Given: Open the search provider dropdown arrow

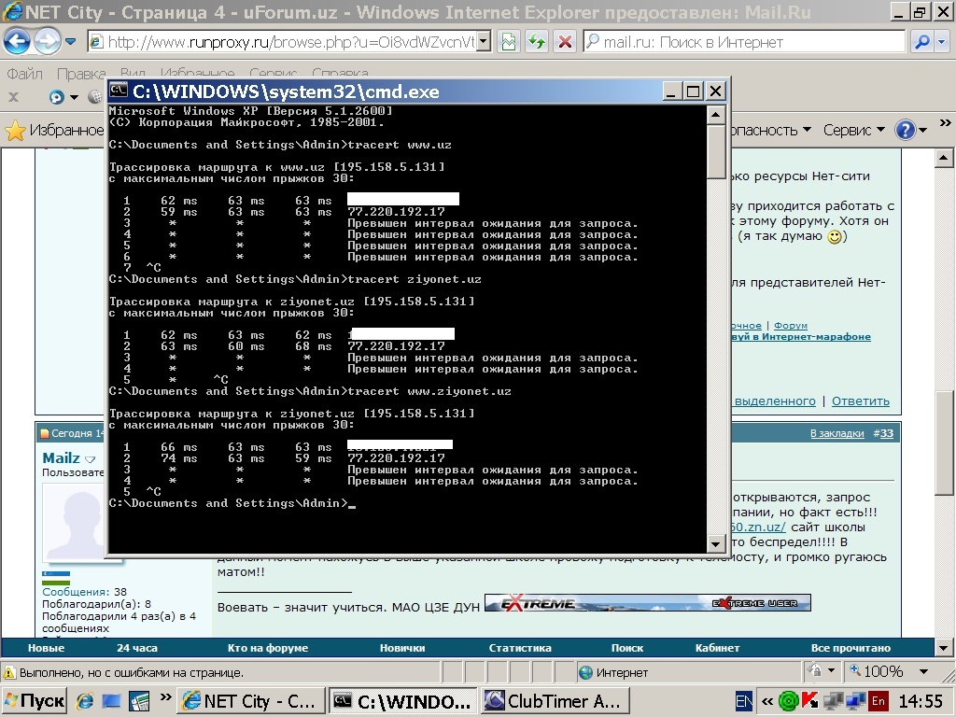Looking at the screenshot, I should pyautogui.click(x=942, y=41).
